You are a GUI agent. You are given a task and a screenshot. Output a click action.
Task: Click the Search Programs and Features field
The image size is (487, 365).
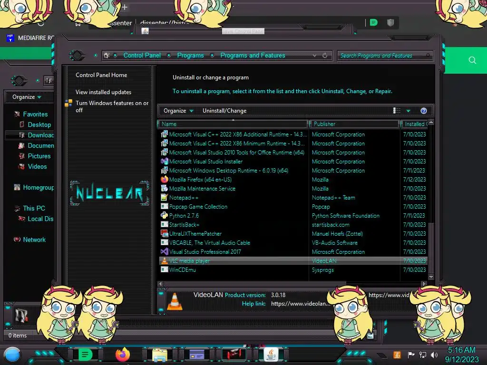[385, 56]
